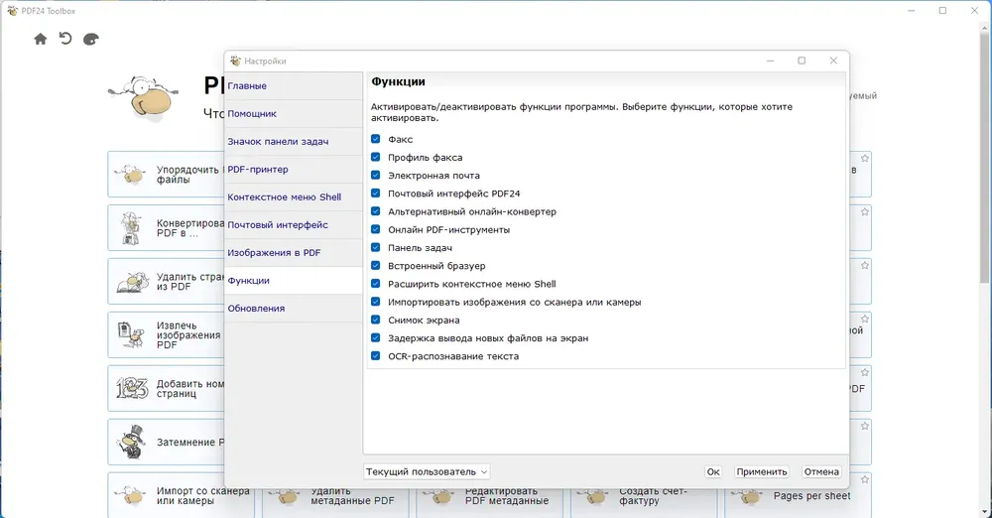The width and height of the screenshot is (992, 518).
Task: Minimize the Настройки dialog
Action: coord(770,61)
